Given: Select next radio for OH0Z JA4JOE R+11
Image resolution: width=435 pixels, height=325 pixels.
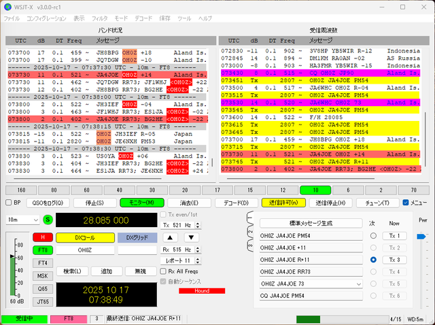Looking at the screenshot, I should pyautogui.click(x=373, y=260).
